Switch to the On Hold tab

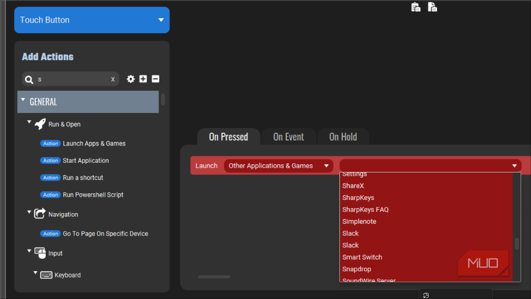pos(343,137)
